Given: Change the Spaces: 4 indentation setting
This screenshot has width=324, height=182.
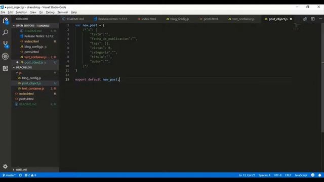Looking at the screenshot, I should point(264,175).
